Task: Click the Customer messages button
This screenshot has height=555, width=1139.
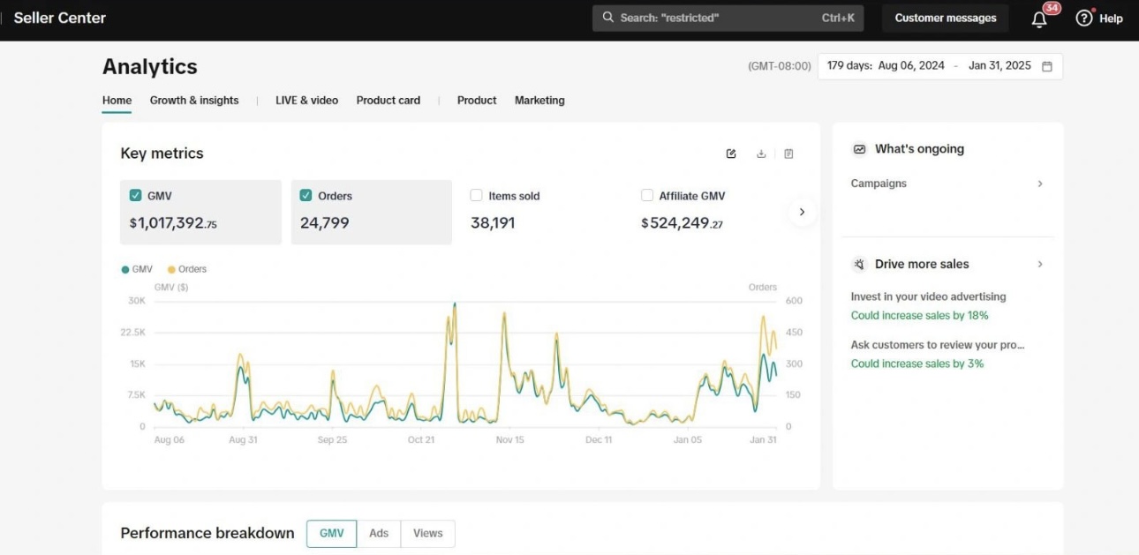Action: coord(945,18)
